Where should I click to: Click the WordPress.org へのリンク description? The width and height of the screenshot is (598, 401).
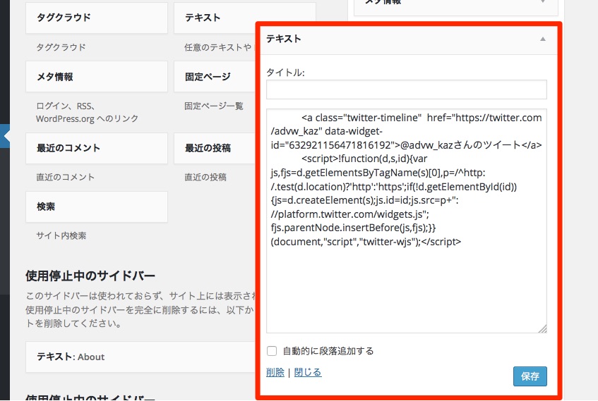click(x=87, y=119)
